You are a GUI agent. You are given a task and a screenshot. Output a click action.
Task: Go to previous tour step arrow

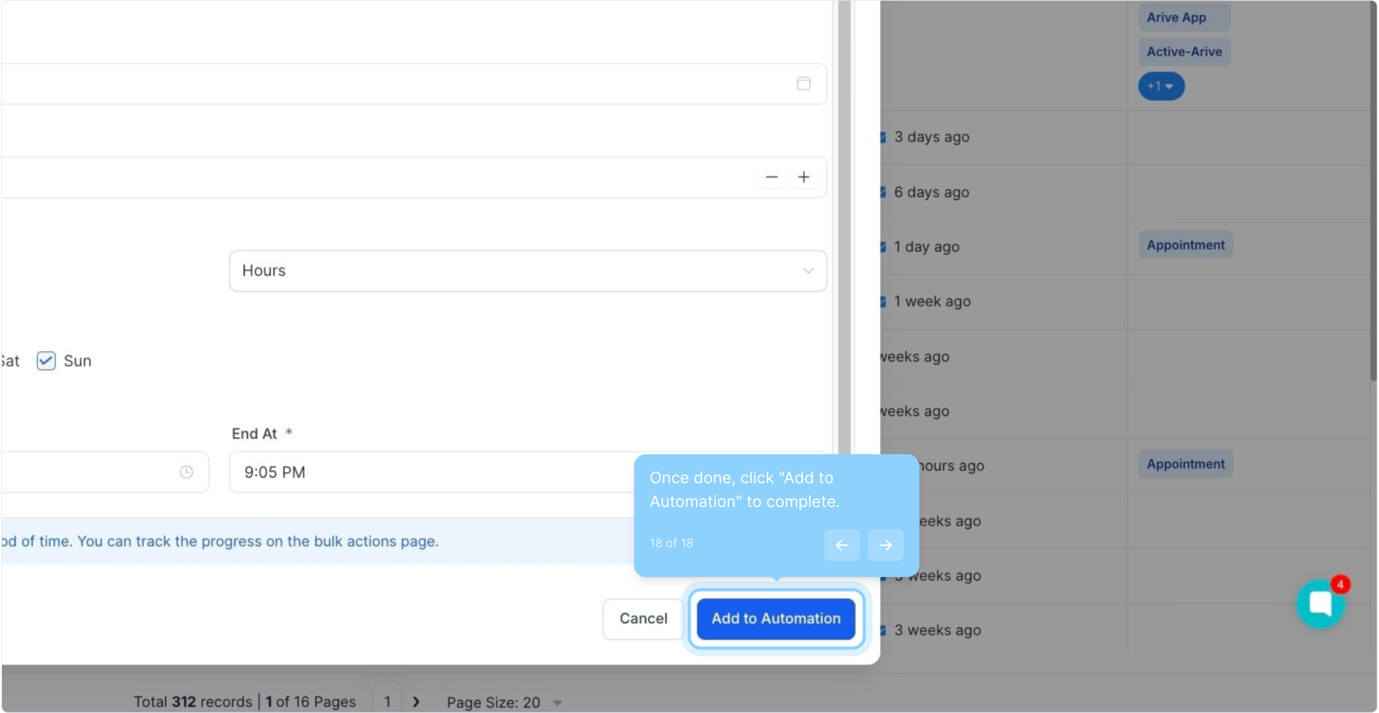(x=841, y=545)
